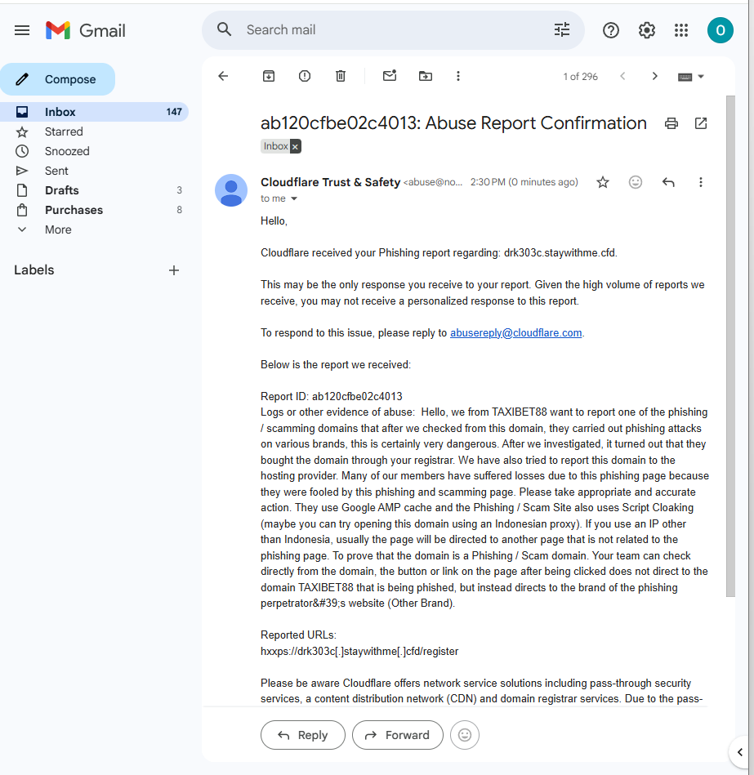Click the Cloudflare Trust & Safety sender name

330,182
